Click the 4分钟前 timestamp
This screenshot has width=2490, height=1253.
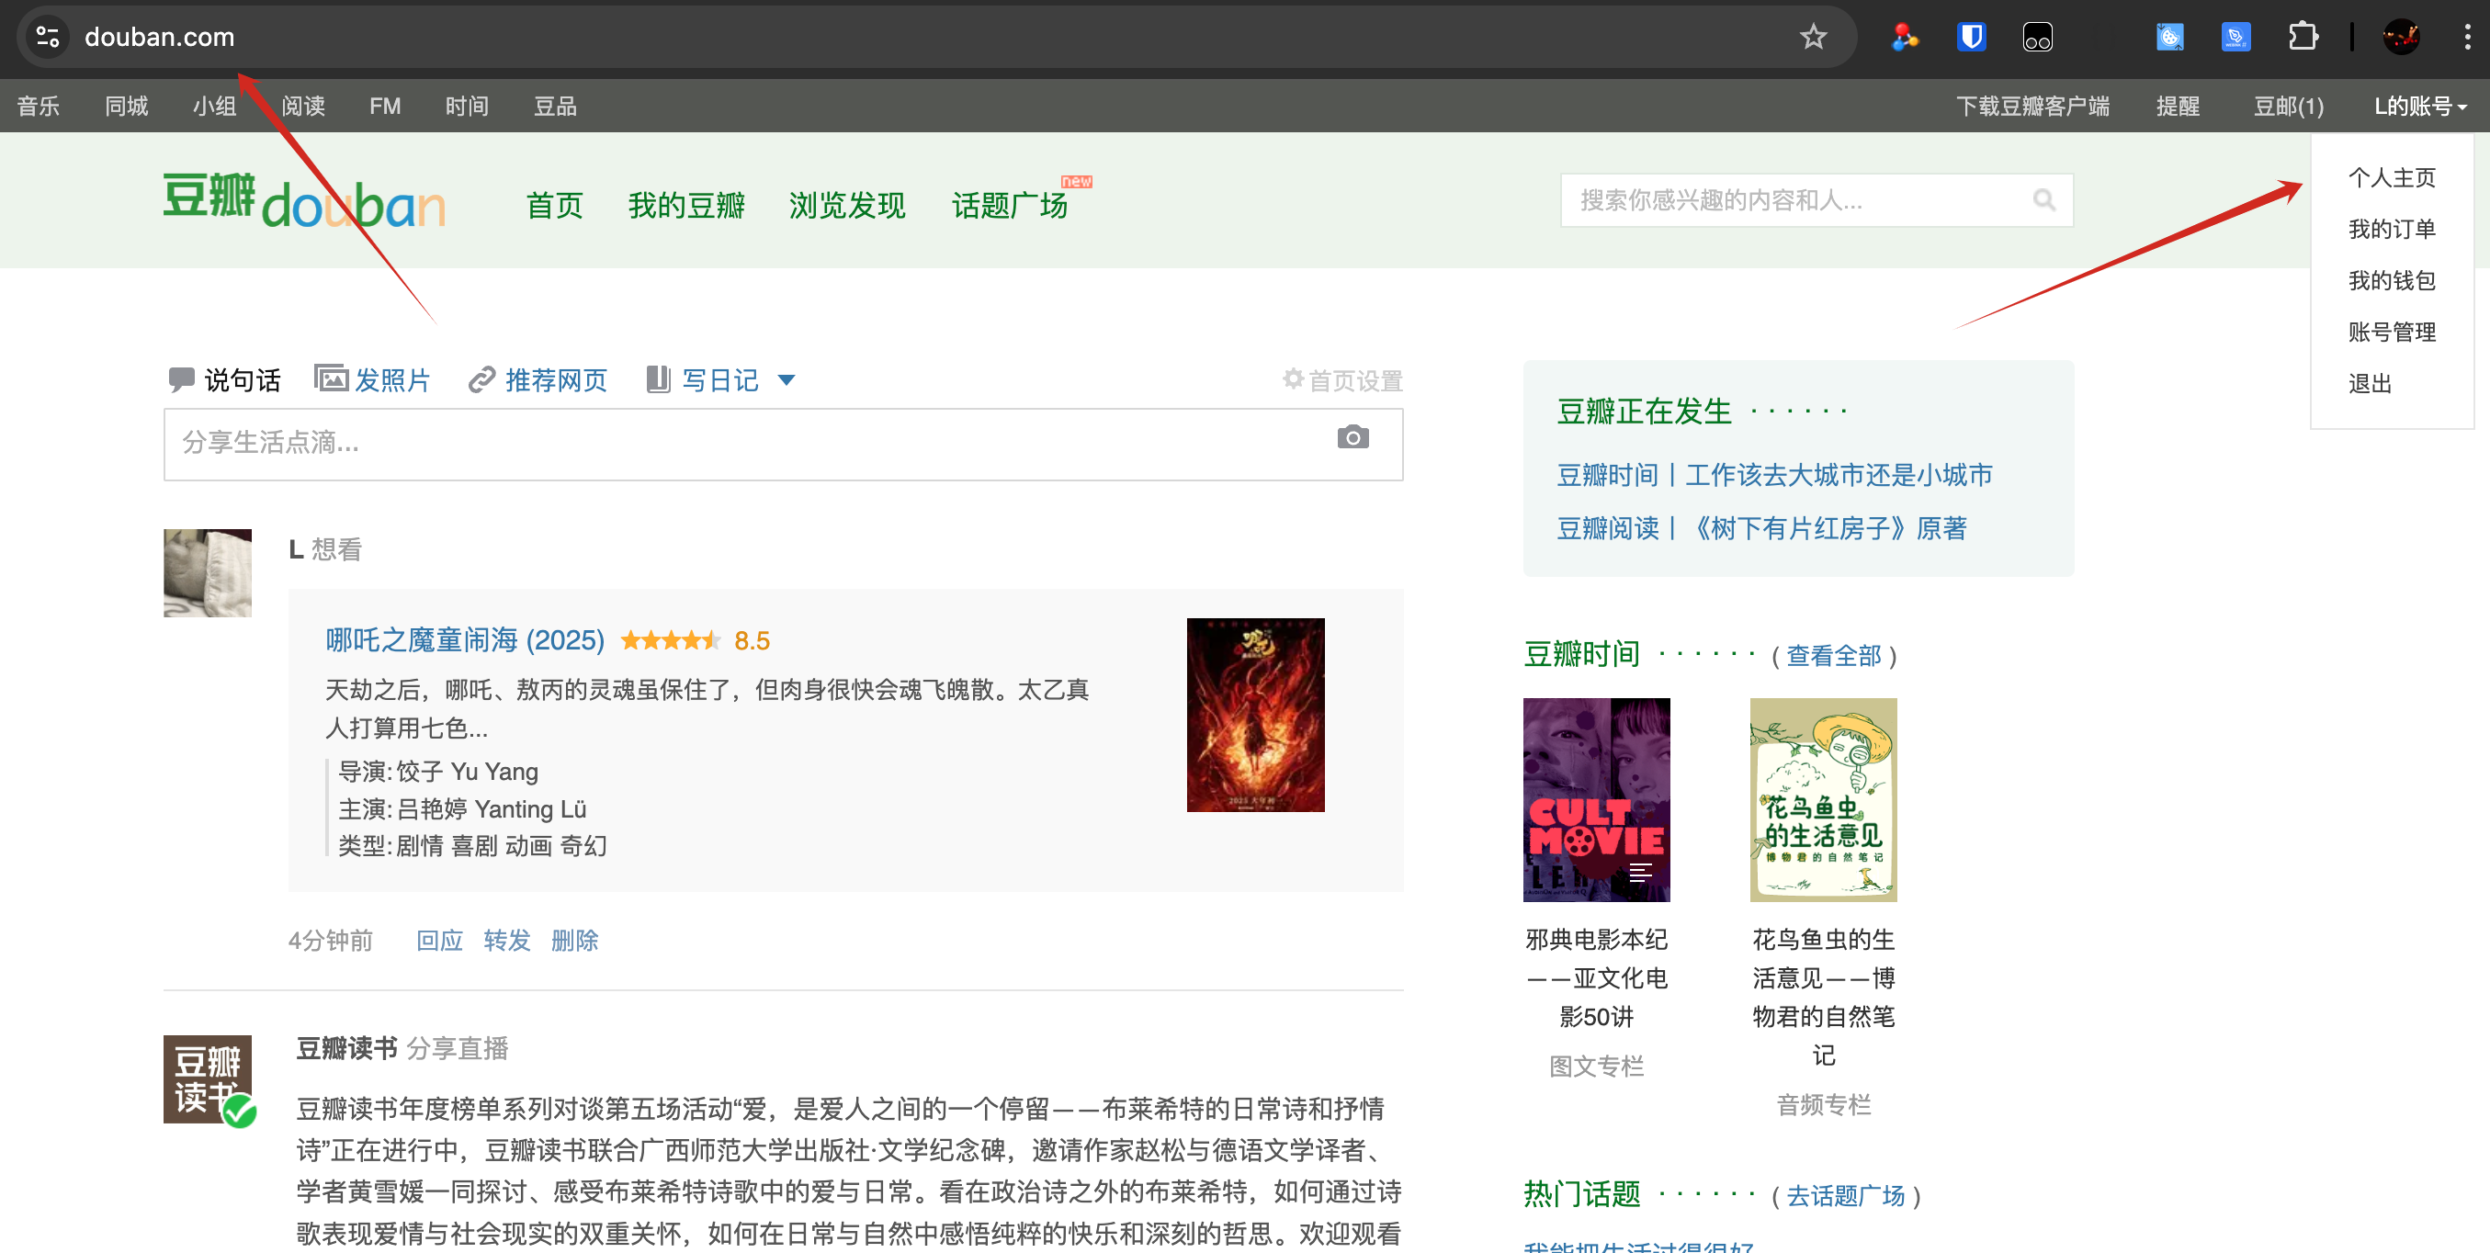(331, 940)
